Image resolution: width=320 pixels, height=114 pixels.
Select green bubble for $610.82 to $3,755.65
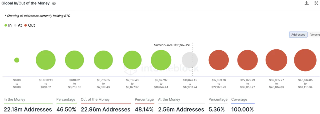[x=74, y=60]
